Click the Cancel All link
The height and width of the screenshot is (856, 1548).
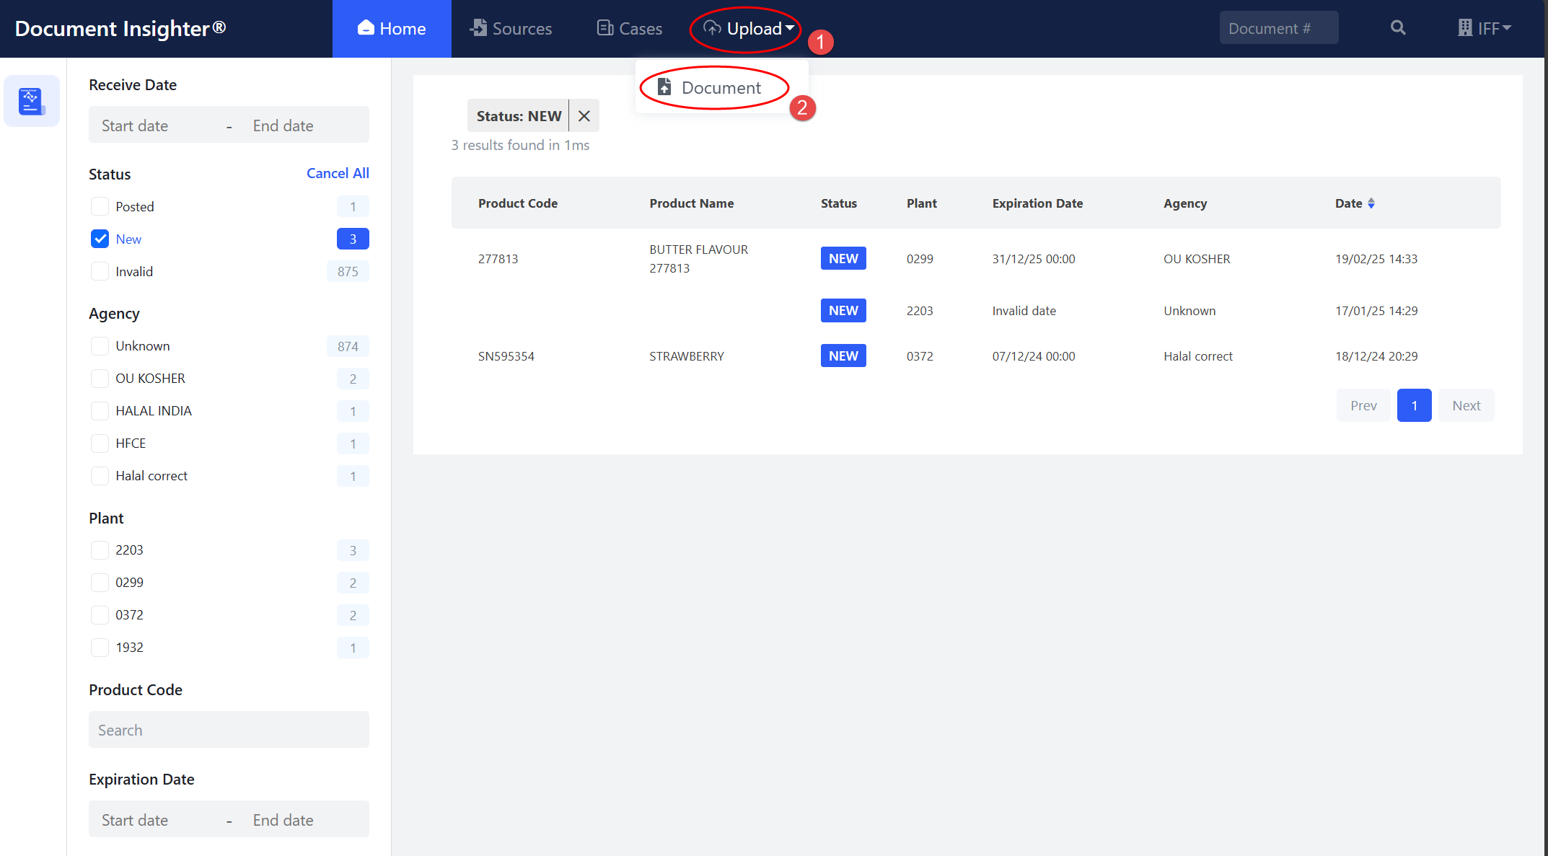coord(338,173)
